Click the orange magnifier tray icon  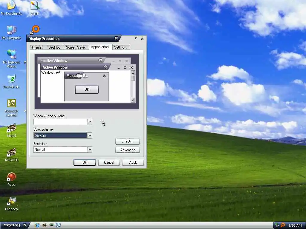283,225
